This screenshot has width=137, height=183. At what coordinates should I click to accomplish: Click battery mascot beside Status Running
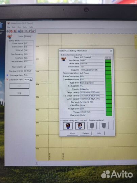pos(10,36)
